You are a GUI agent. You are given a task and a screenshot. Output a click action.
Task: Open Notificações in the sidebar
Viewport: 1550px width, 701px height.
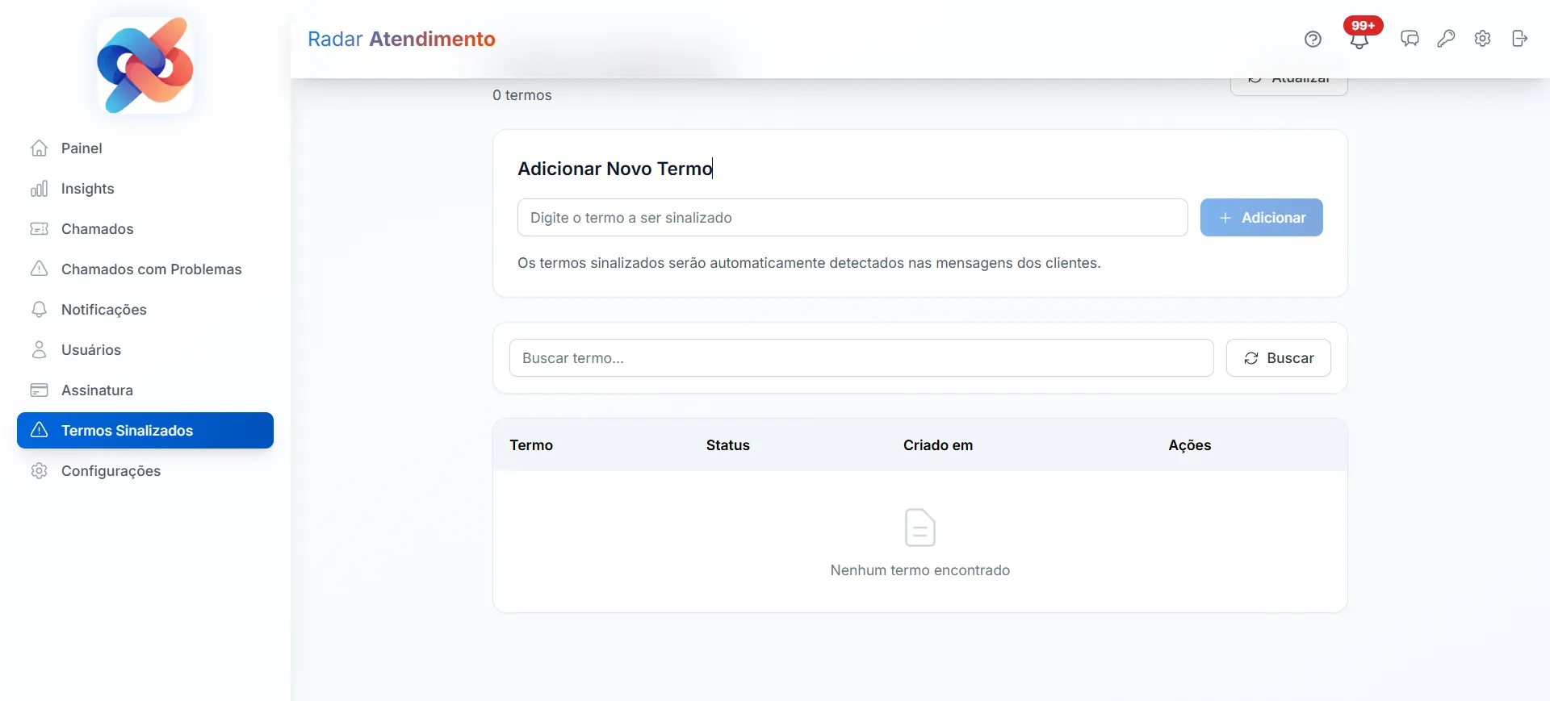(x=145, y=310)
